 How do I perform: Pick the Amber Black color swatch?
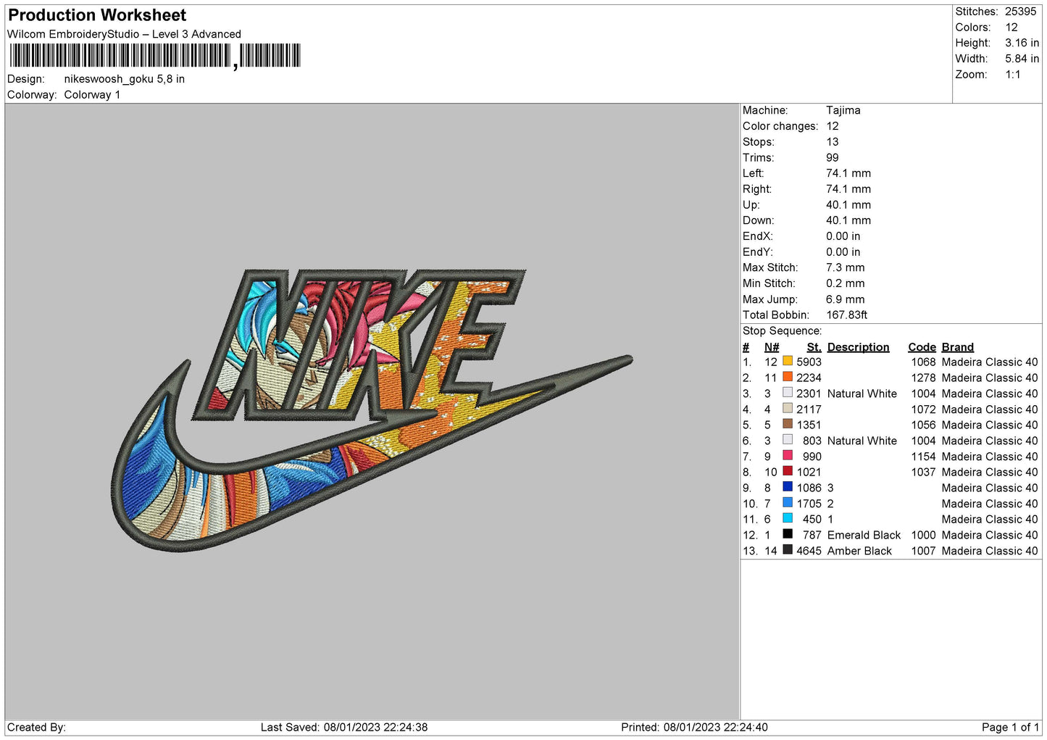[787, 550]
